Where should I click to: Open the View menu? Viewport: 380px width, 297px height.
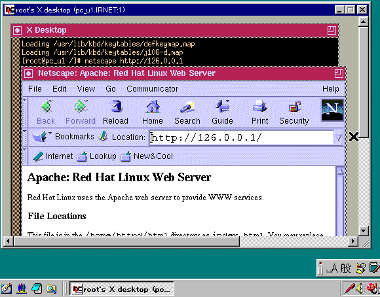86,89
